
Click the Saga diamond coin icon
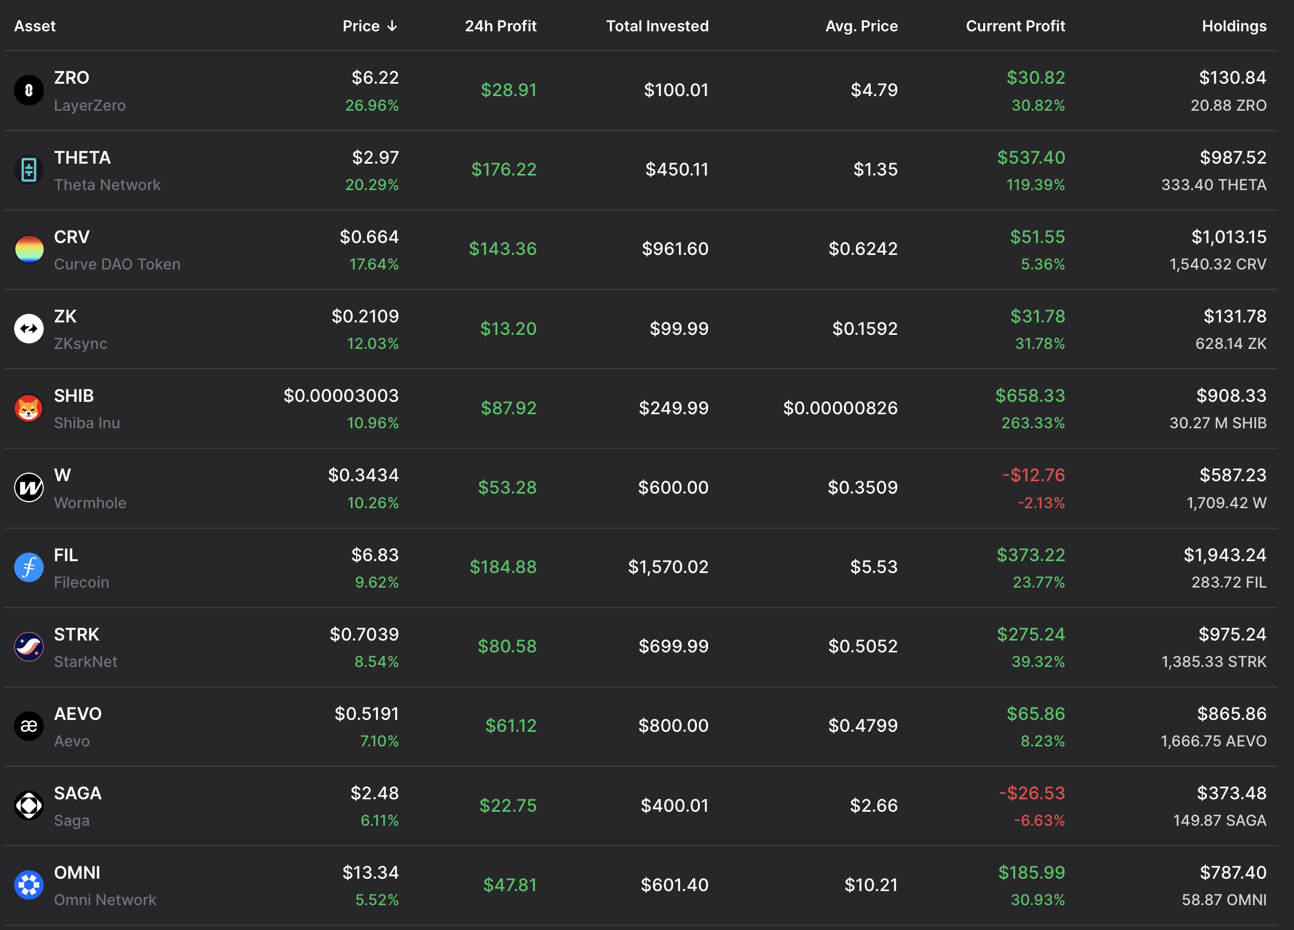coord(29,806)
